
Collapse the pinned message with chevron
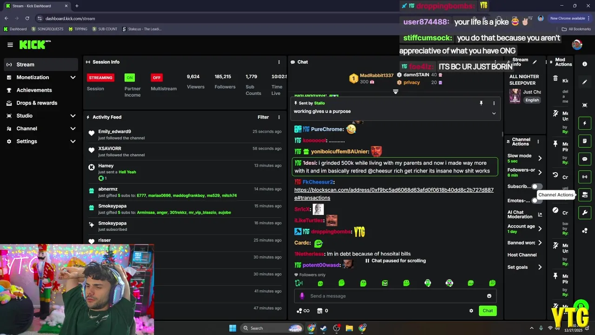pyautogui.click(x=494, y=113)
